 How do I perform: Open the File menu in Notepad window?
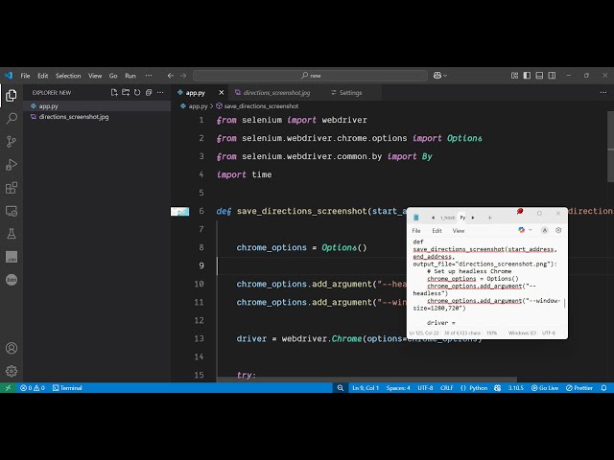[x=416, y=231]
